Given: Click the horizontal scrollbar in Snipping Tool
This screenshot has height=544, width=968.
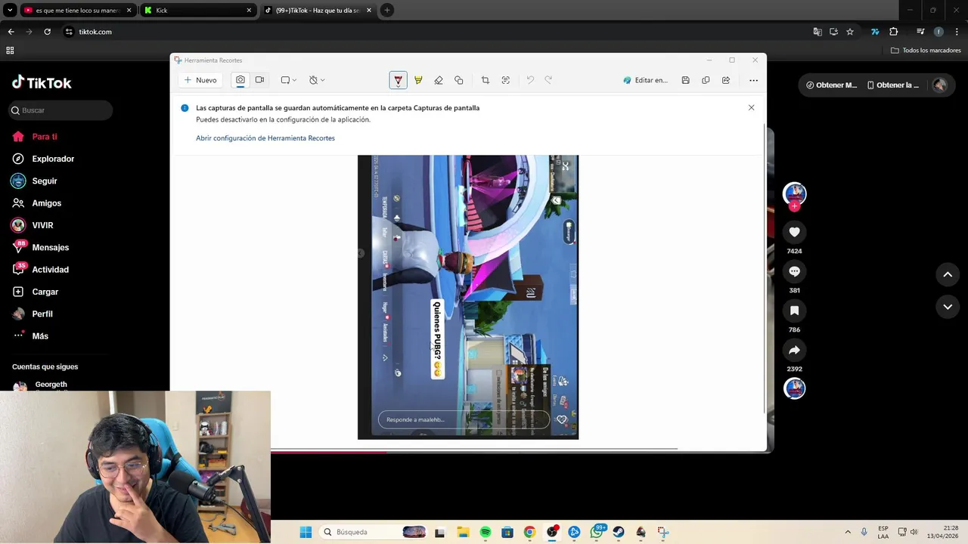Looking at the screenshot, I should tap(474, 449).
